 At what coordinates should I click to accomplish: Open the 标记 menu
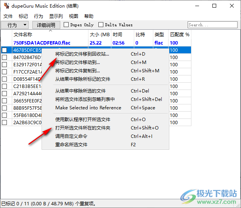click(x=23, y=16)
